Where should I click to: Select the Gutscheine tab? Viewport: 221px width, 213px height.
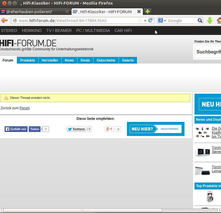(106, 60)
